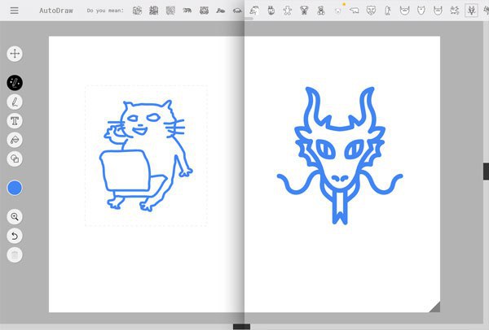
Task: Pick the freehand Draw tool
Action: (x=15, y=102)
